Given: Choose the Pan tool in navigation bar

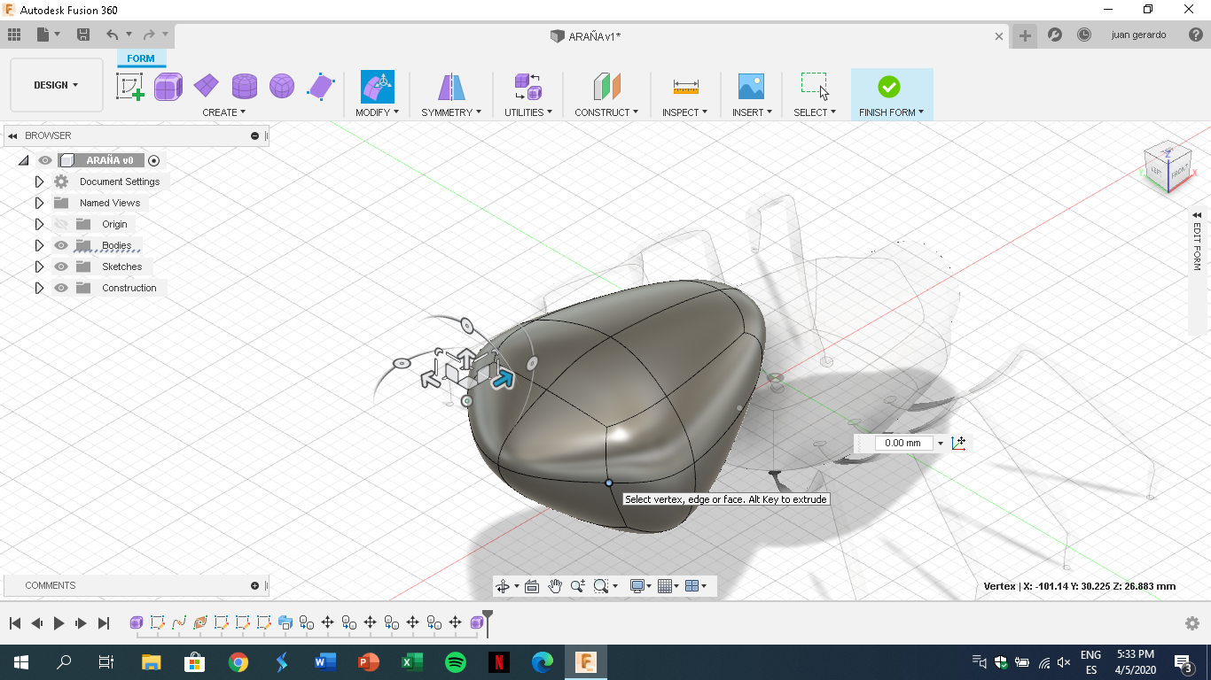Looking at the screenshot, I should click(555, 585).
